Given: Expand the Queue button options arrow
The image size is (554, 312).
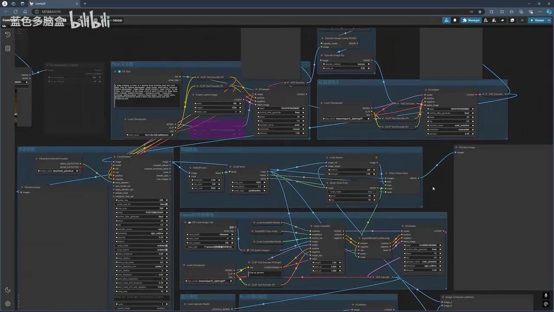Looking at the screenshot, I should [x=549, y=20].
